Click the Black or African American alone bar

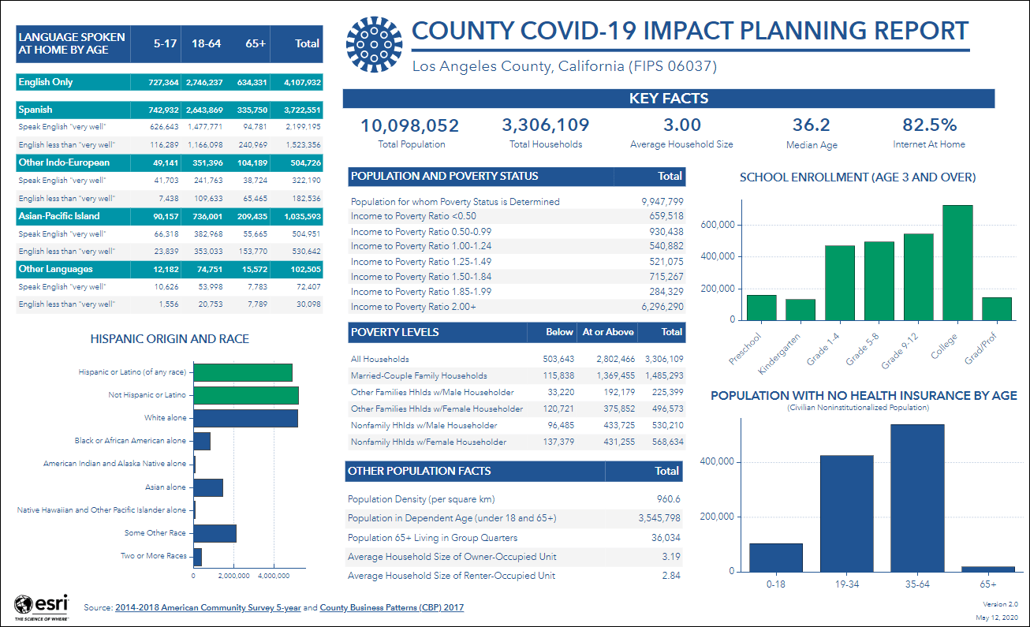[x=202, y=441]
